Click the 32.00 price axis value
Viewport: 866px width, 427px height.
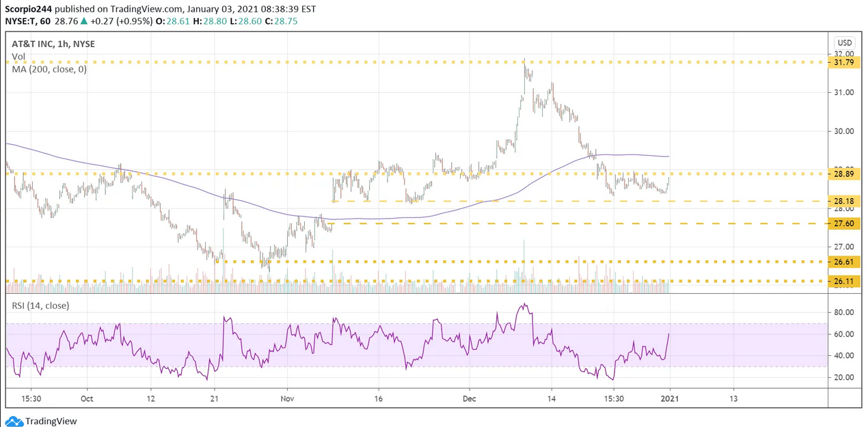coord(844,53)
